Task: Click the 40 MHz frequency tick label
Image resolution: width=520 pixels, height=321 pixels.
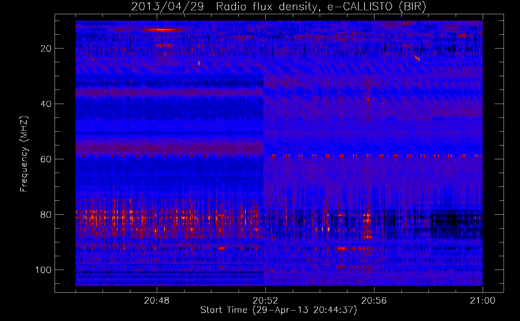Action: [46, 104]
